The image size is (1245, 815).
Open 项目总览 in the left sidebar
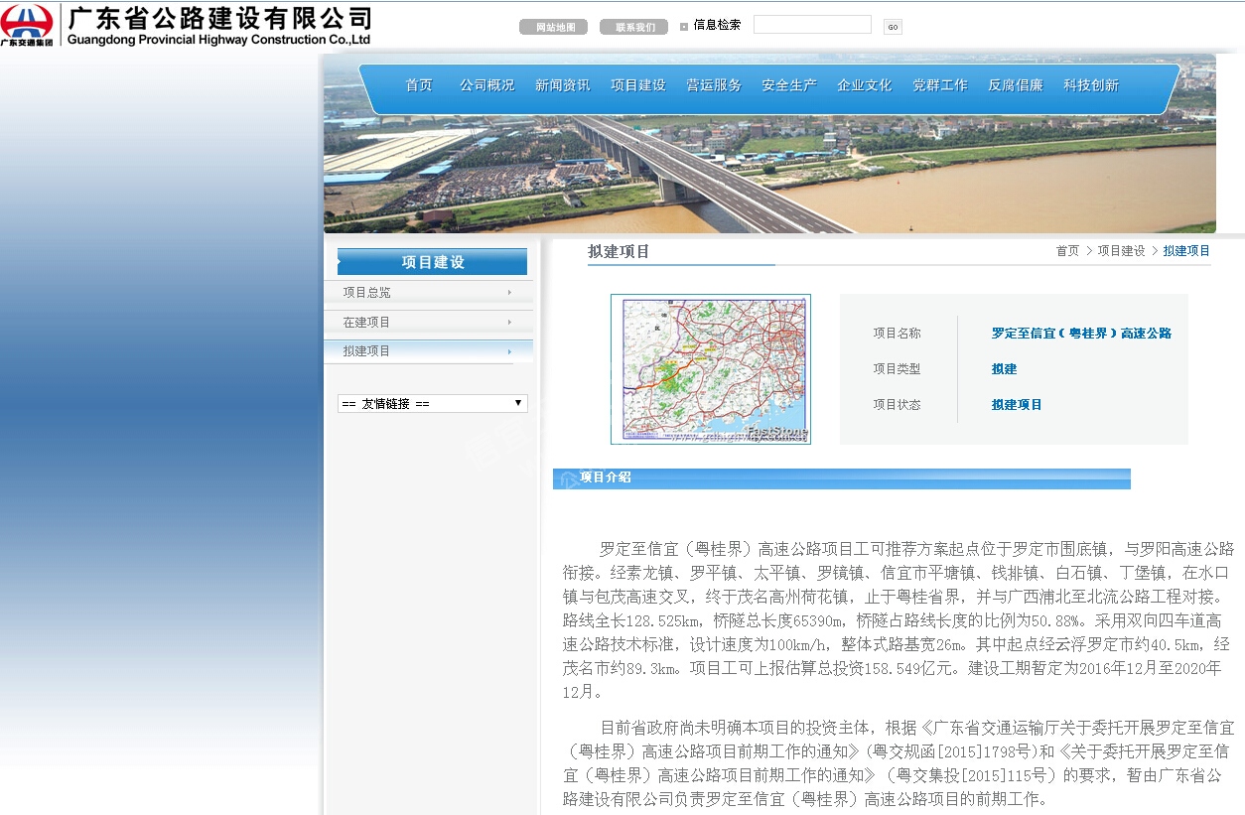point(429,293)
